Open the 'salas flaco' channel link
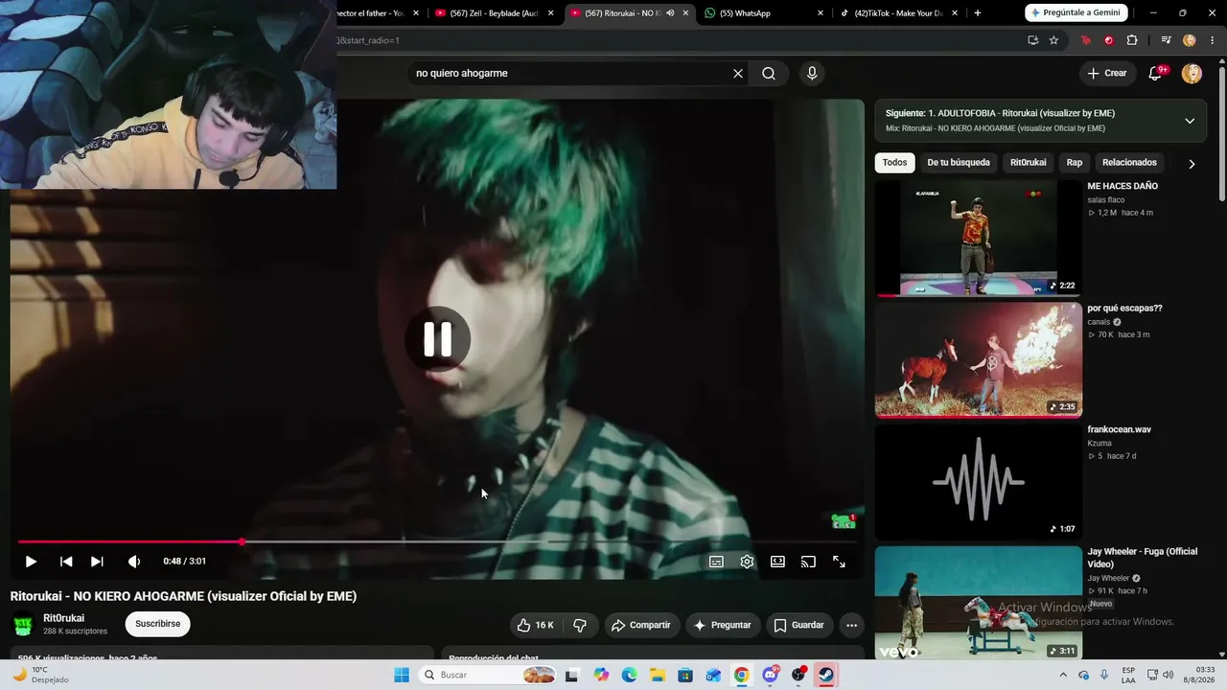The image size is (1227, 690). [1105, 200]
